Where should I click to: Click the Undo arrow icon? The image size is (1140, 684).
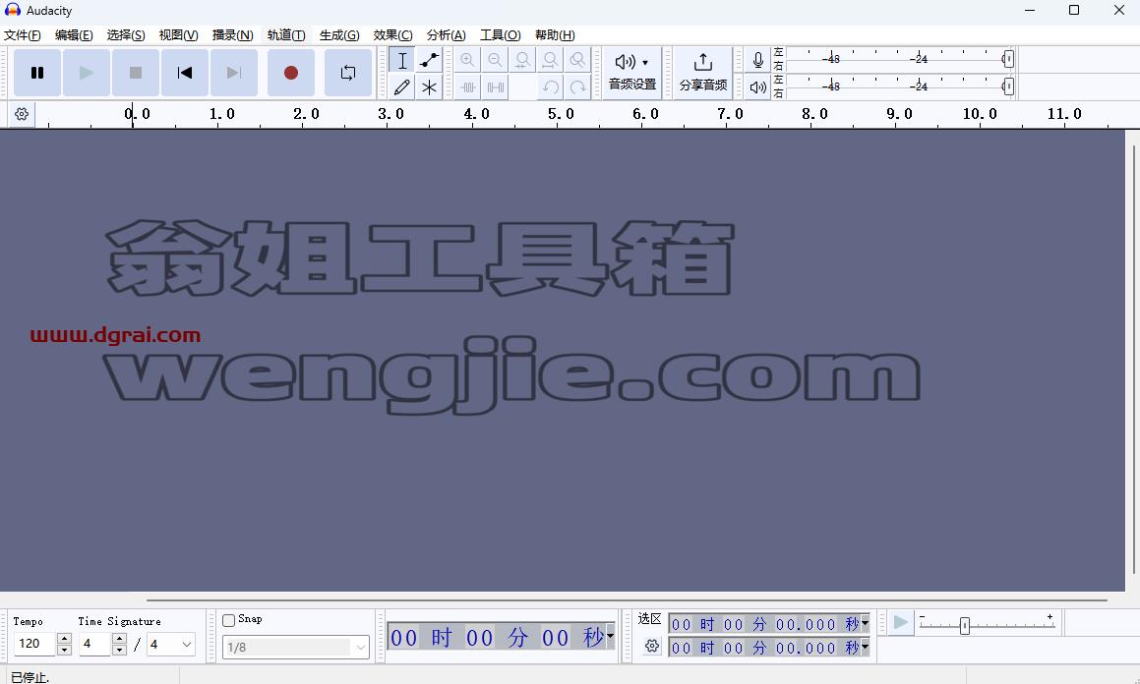(551, 87)
